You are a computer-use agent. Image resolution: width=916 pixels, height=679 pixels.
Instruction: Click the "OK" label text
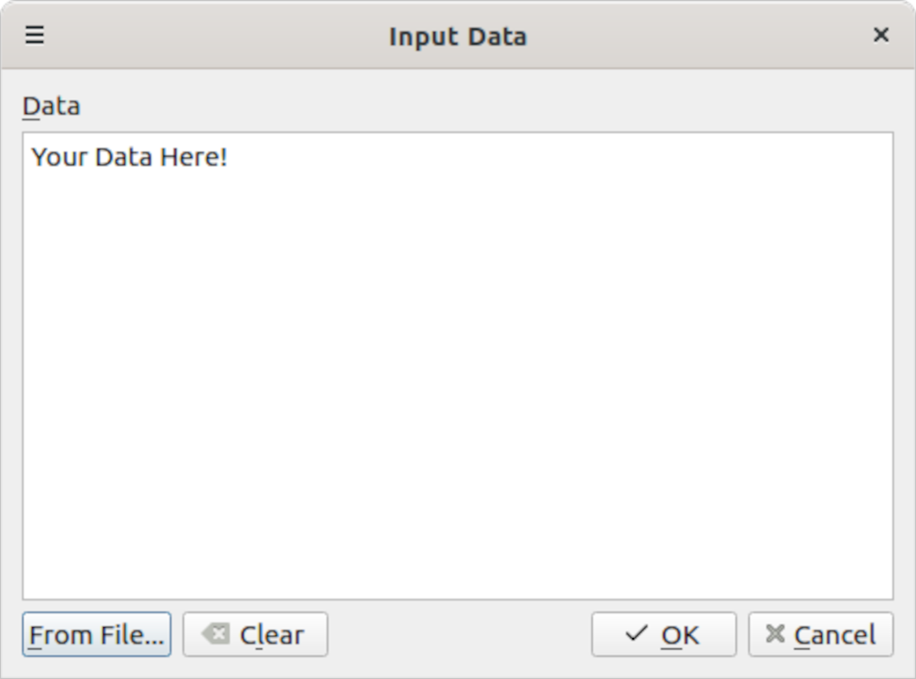[680, 634]
